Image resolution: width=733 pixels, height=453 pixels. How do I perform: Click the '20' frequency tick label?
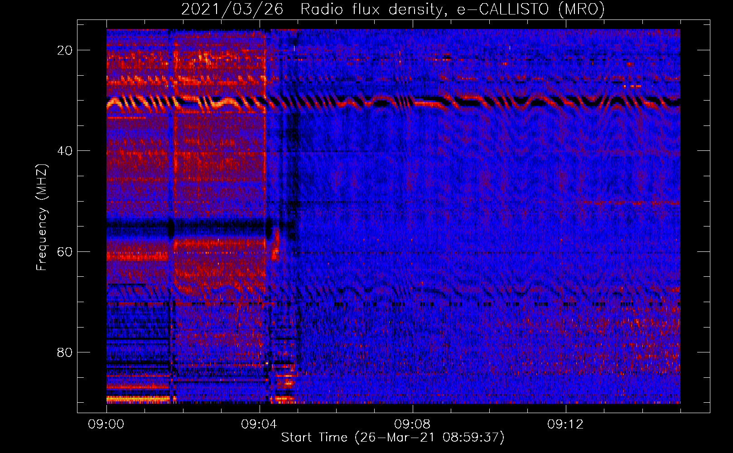click(x=65, y=50)
